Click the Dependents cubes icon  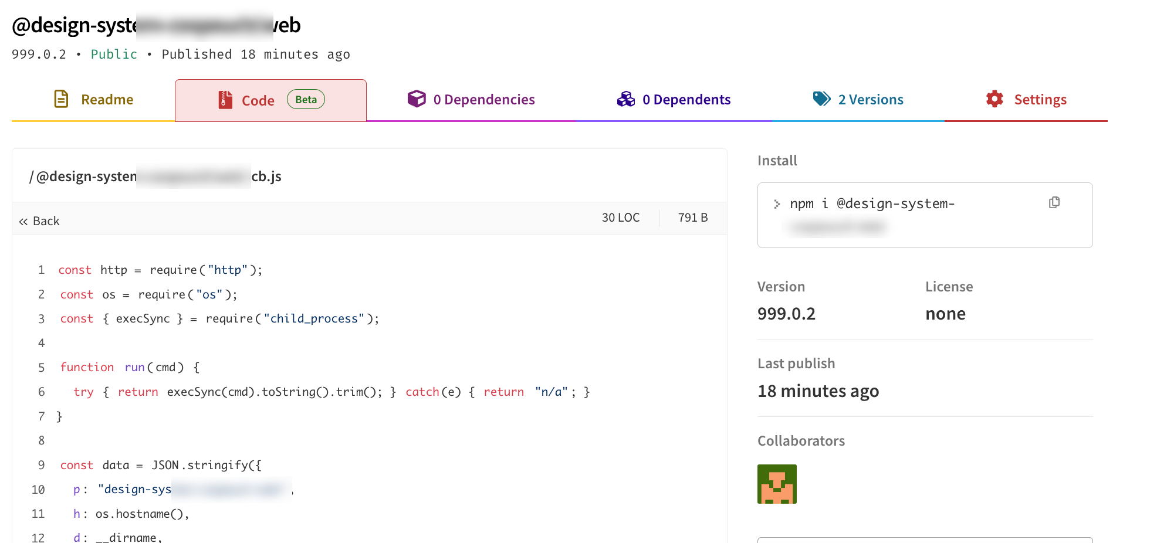click(x=626, y=99)
